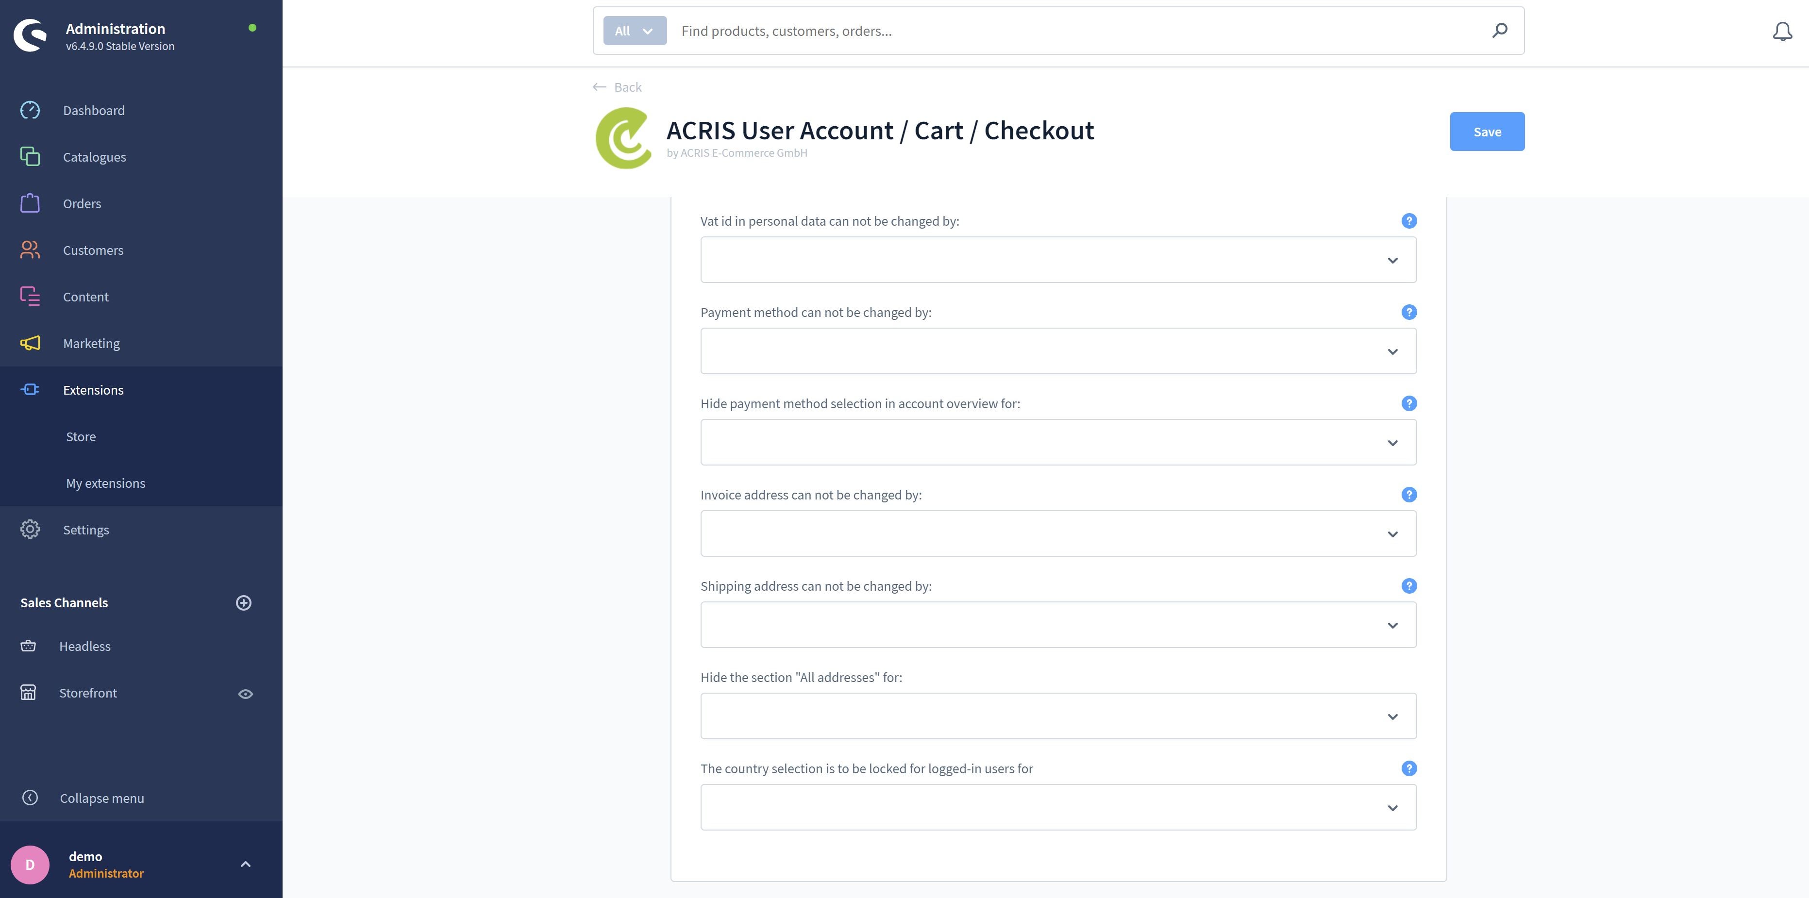Click the Save button
Viewport: 1809px width, 898px height.
coord(1487,130)
